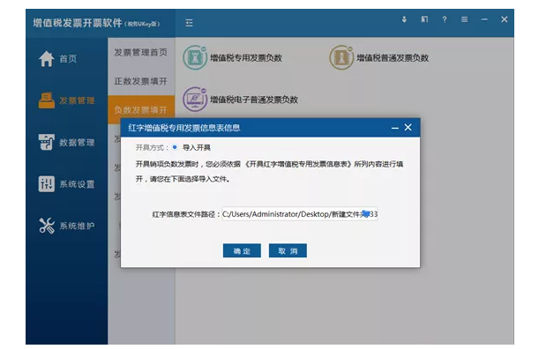Cancel with the 取消 button

point(288,251)
